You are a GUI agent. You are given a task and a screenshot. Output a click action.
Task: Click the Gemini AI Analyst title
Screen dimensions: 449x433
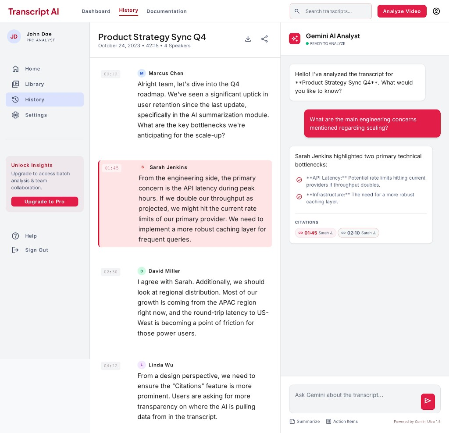click(333, 36)
